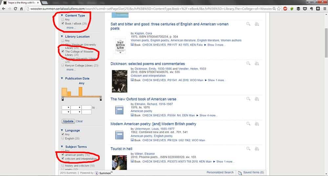Open Salt and bitter and good title link

(x=170, y=26)
